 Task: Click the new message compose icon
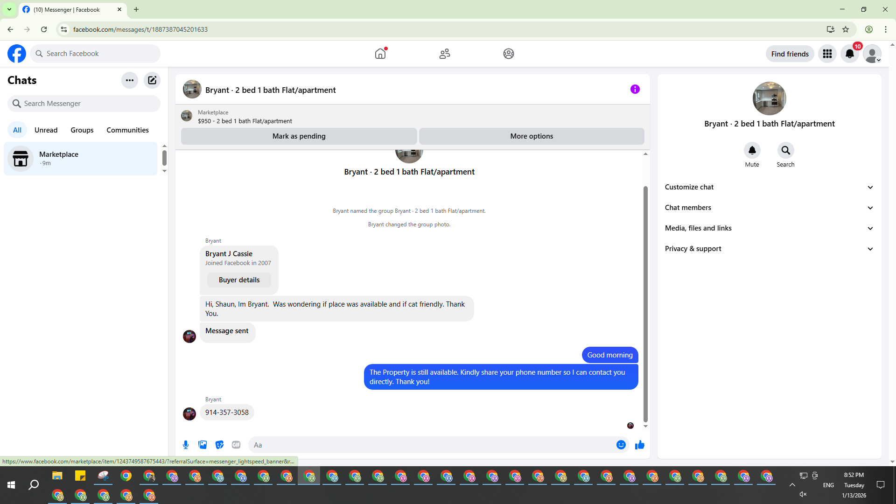tap(152, 80)
